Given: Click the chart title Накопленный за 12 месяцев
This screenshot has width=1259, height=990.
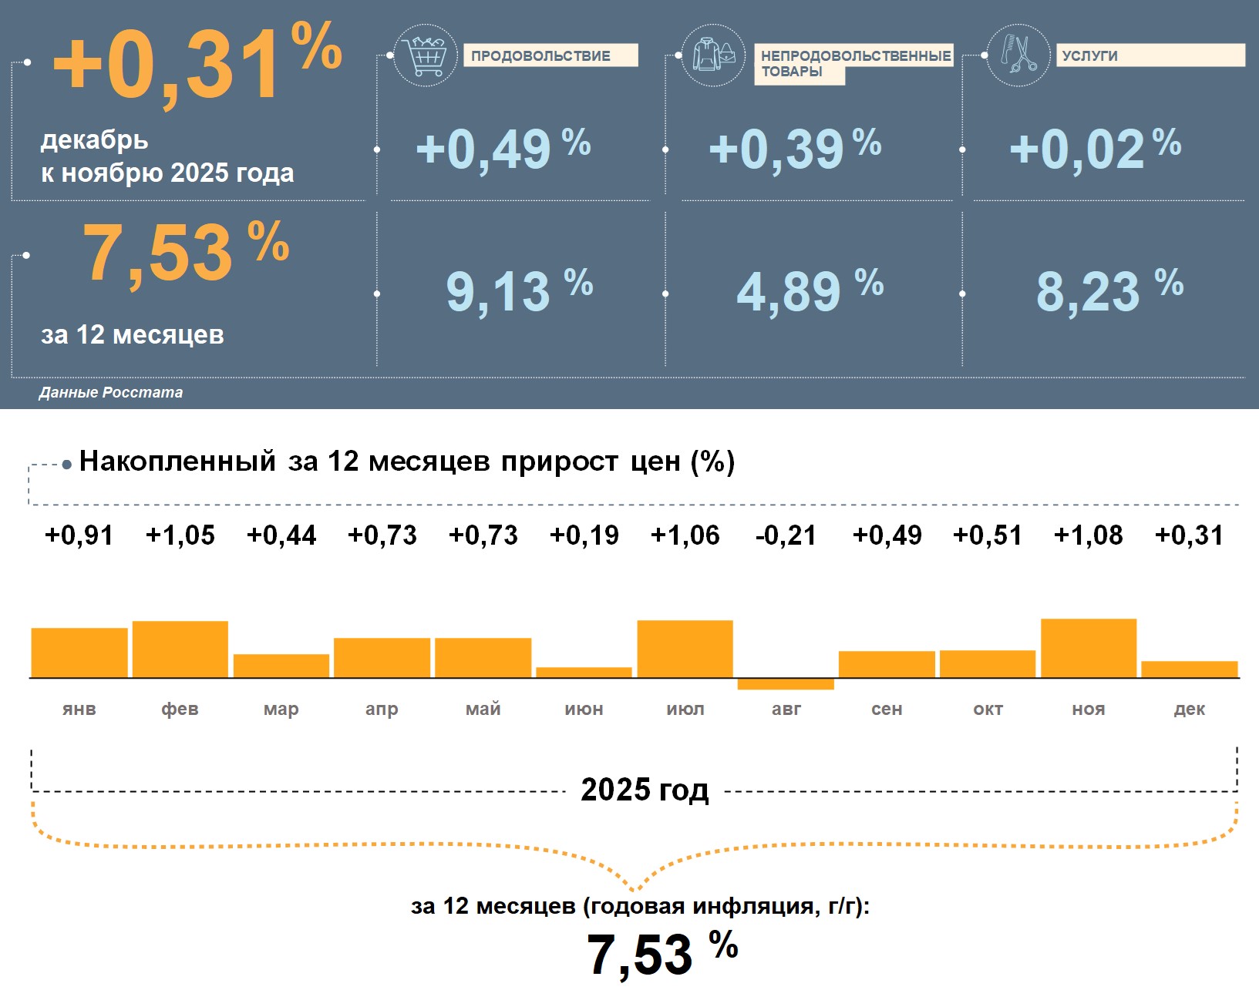Looking at the screenshot, I should 406,461.
